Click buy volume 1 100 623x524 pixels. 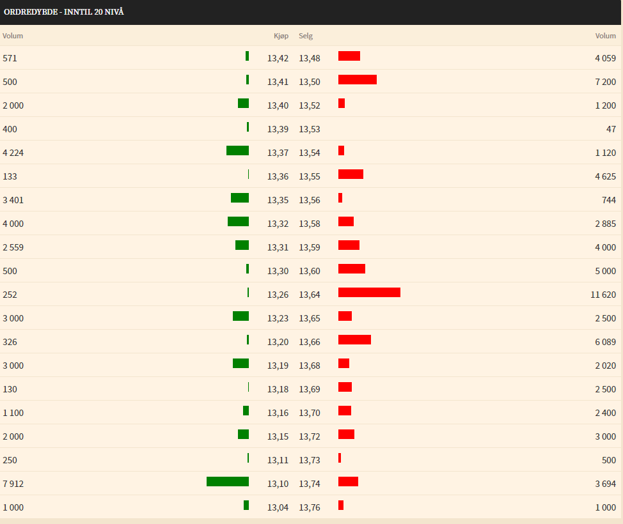point(13,413)
